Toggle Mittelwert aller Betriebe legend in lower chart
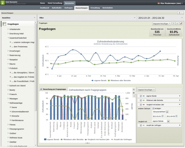This screenshot has width=185, height=148. [72, 139]
